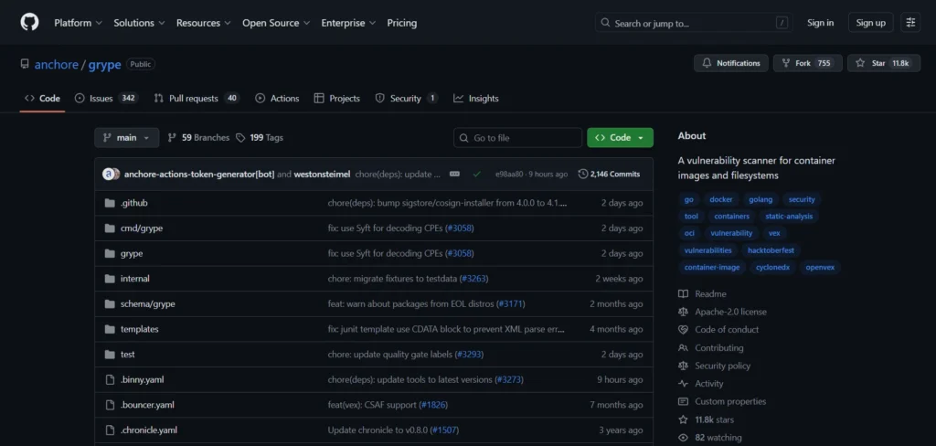The image size is (936, 446).
Task: Switch to the Actions tab
Action: 277,99
